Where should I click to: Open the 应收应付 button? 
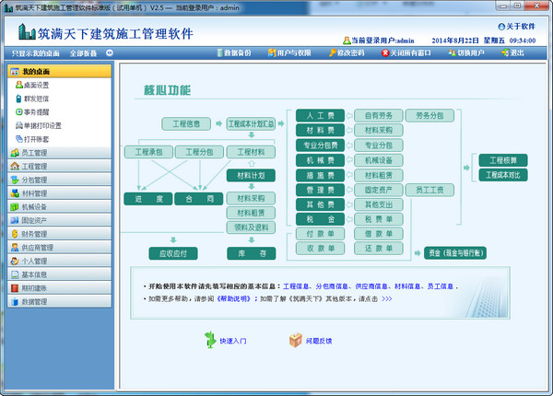click(173, 253)
